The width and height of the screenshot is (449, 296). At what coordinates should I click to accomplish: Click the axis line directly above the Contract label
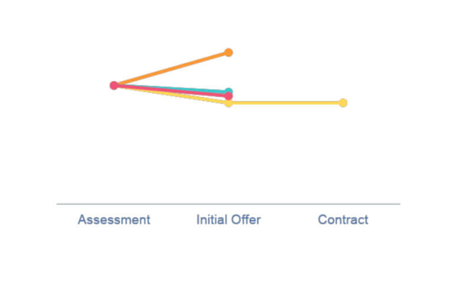pyautogui.click(x=343, y=204)
